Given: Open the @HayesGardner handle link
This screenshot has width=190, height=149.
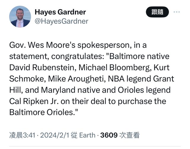Looking at the screenshot, I should click(61, 21).
